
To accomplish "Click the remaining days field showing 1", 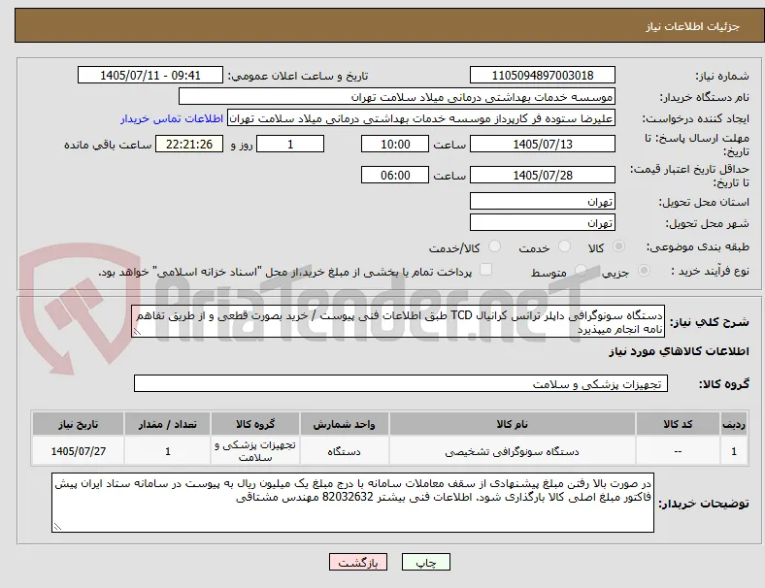I will point(290,145).
